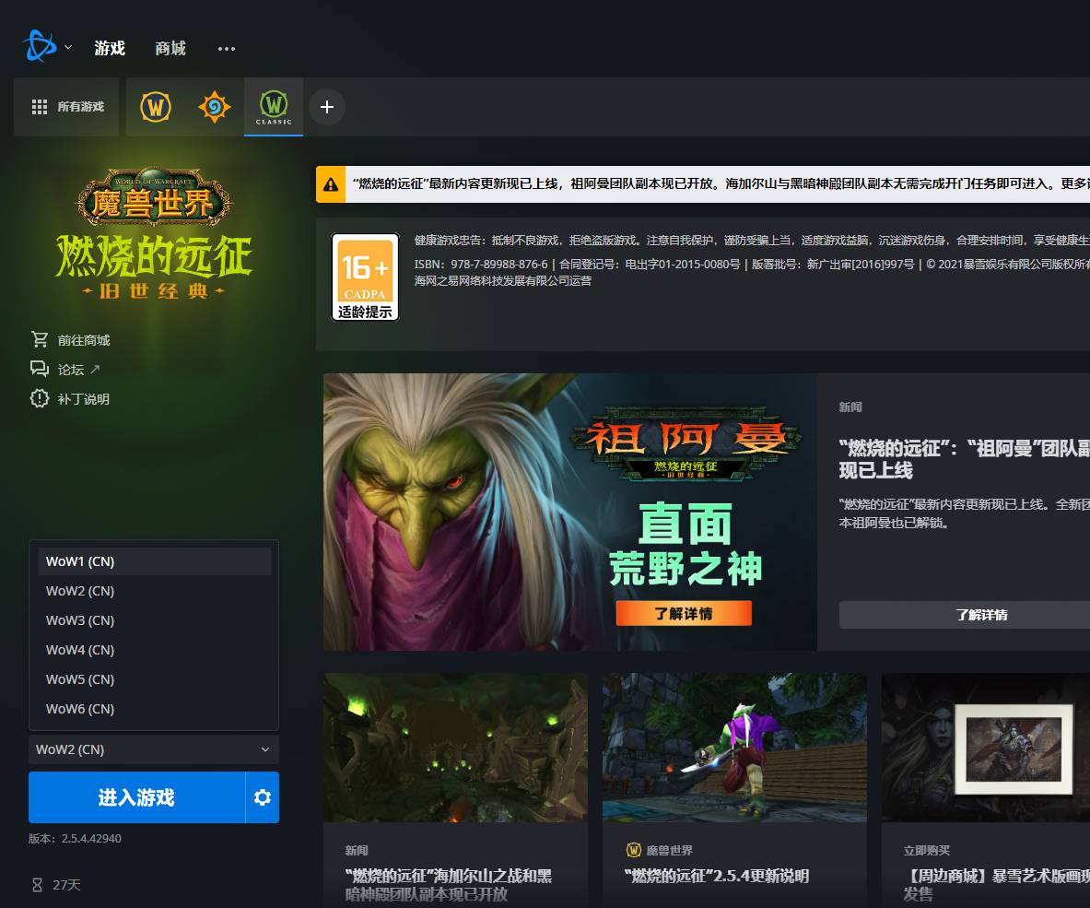Open the 论坛 forum link

click(x=71, y=369)
